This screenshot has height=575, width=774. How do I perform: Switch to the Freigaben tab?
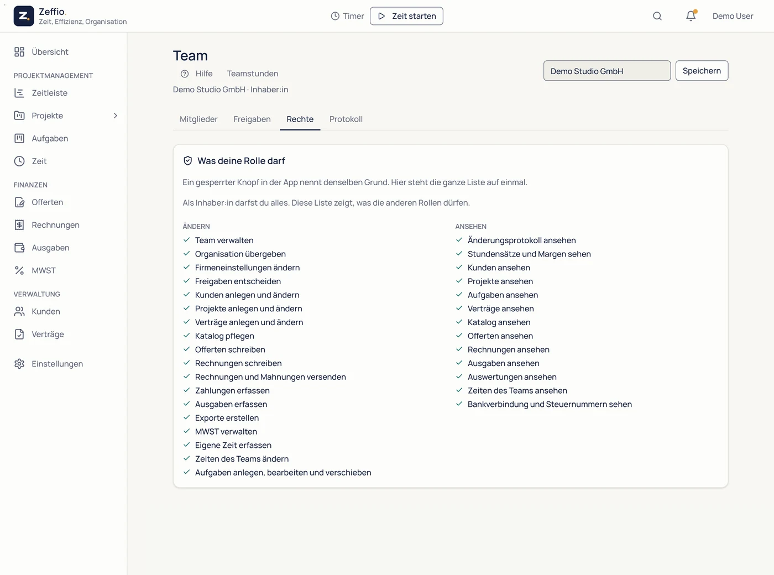(252, 119)
